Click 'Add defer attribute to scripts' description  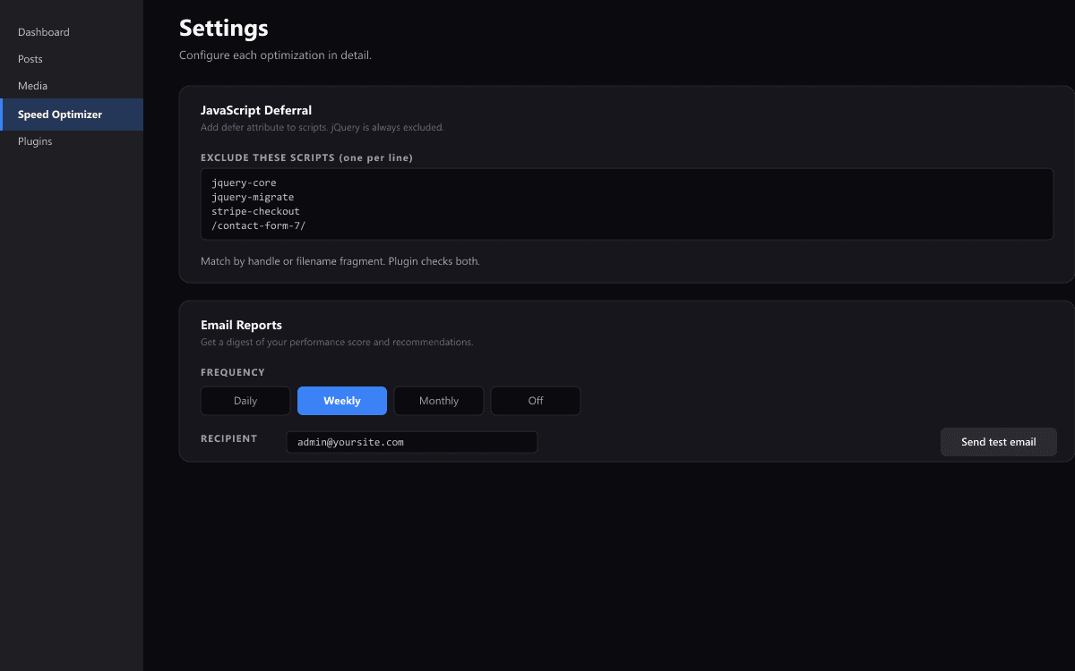(x=322, y=127)
